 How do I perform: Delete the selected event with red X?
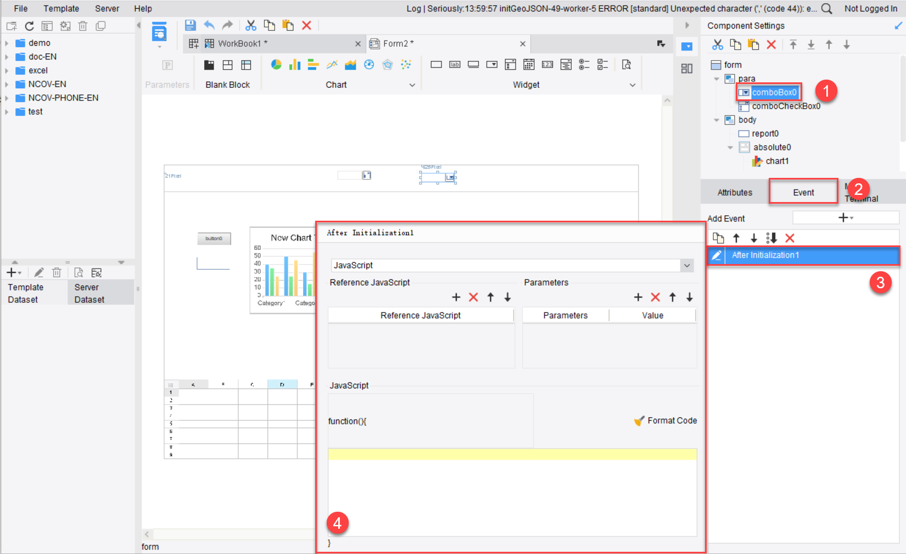click(790, 238)
